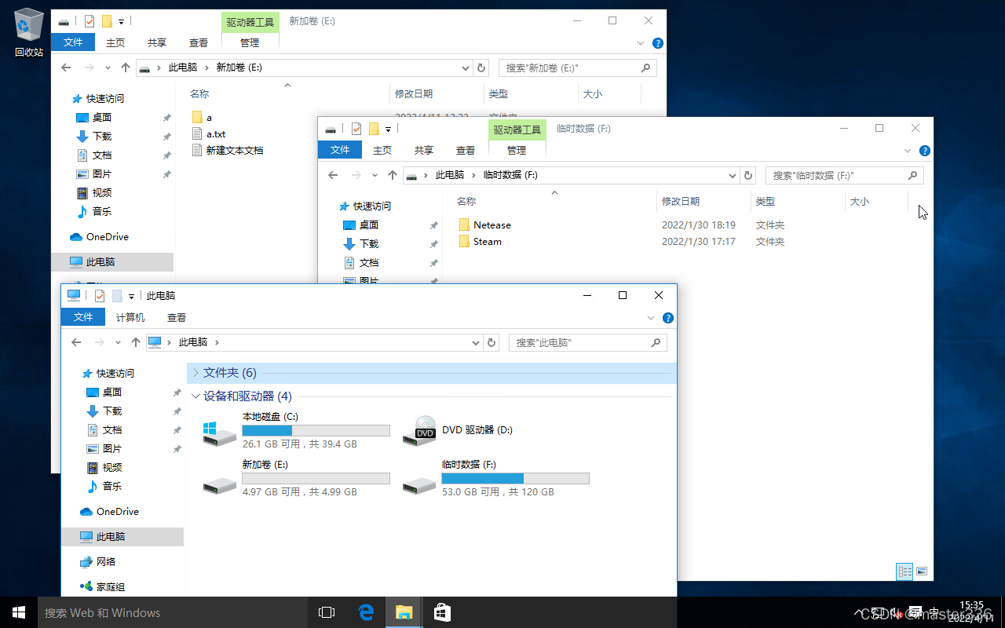This screenshot has width=1005, height=628.
Task: Open 管理 tab in E: window
Action: point(250,42)
